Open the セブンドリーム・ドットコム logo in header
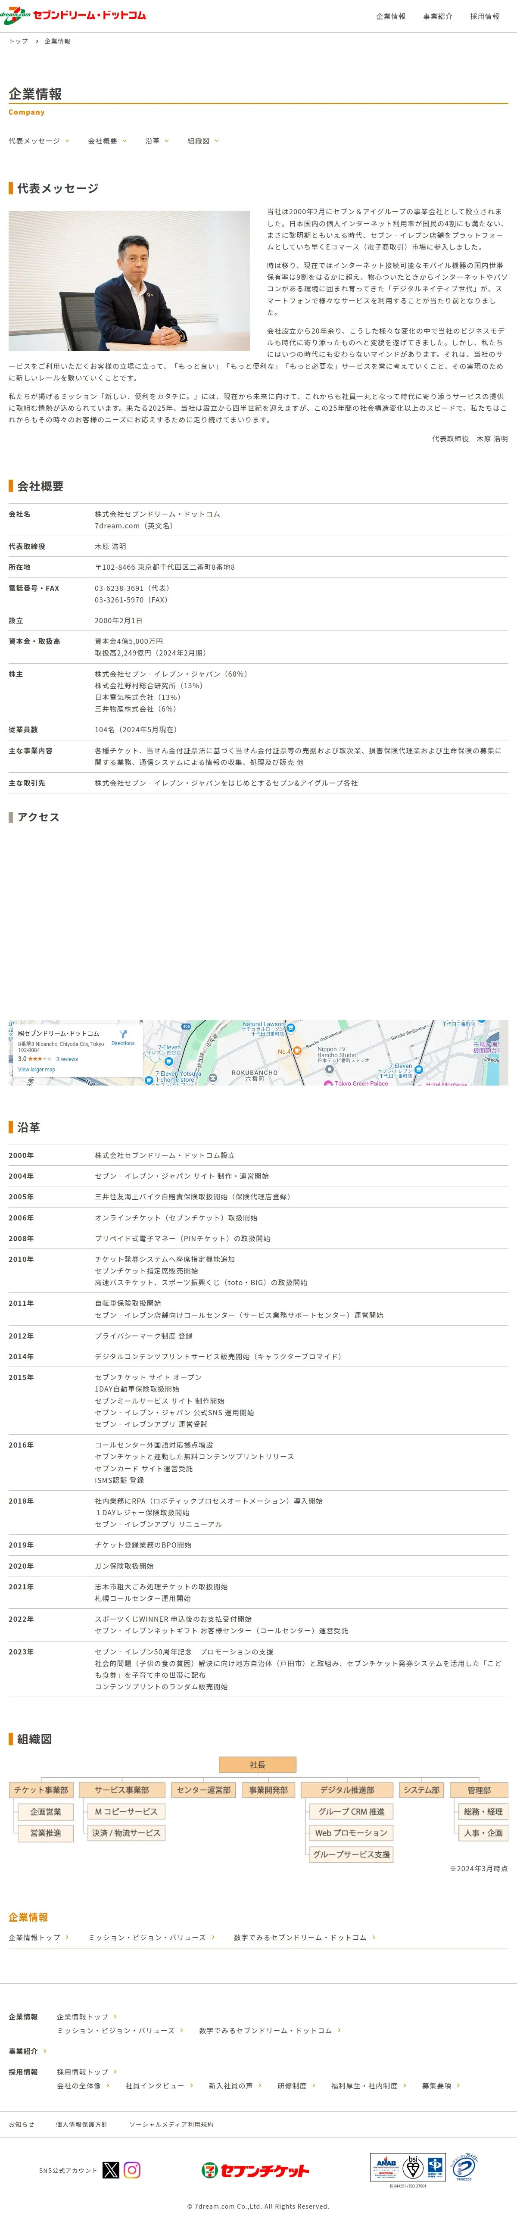Image resolution: width=517 pixels, height=2222 pixels. coord(73,16)
